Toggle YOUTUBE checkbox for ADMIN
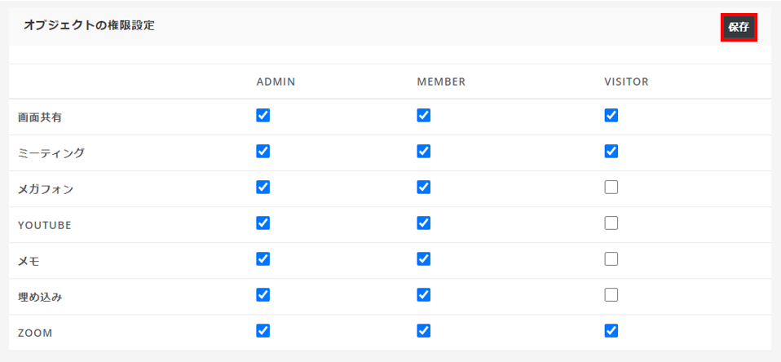The image size is (781, 362). [263, 223]
